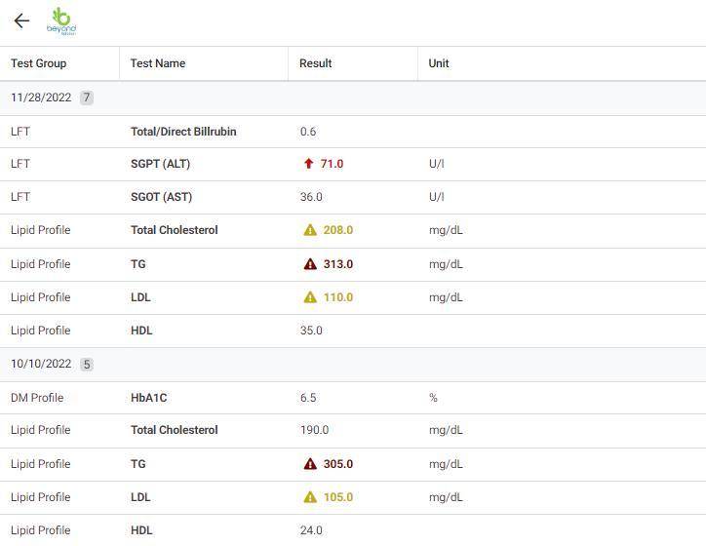Collapse the 11/28/2022 date group

[x=41, y=97]
